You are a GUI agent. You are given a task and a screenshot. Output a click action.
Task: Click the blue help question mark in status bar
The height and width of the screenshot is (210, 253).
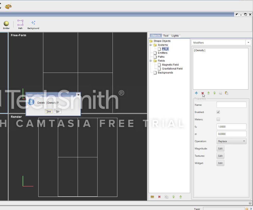click(x=251, y=209)
